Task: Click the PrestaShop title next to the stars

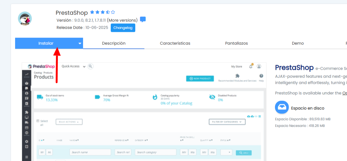Action: (x=72, y=13)
